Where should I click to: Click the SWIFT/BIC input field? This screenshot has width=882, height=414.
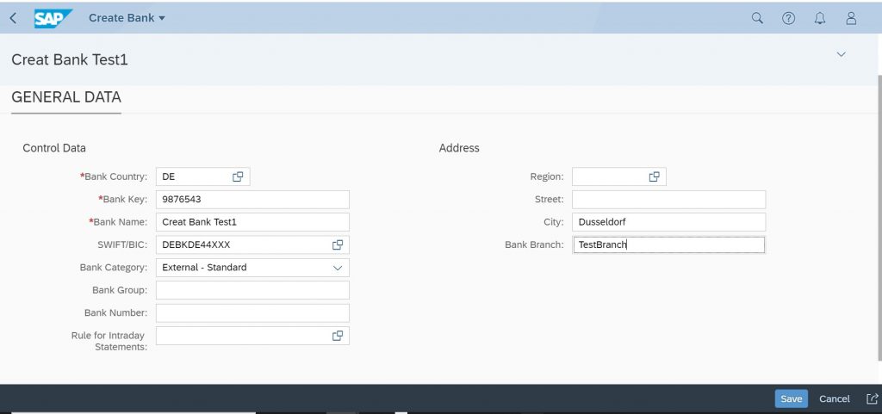(252, 245)
